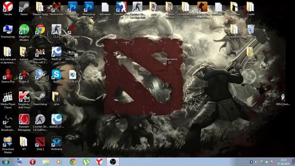The height and width of the screenshot is (166, 295).
Task: Select the Naruto Warcraft 3 shortcut
Action: coord(40,55)
